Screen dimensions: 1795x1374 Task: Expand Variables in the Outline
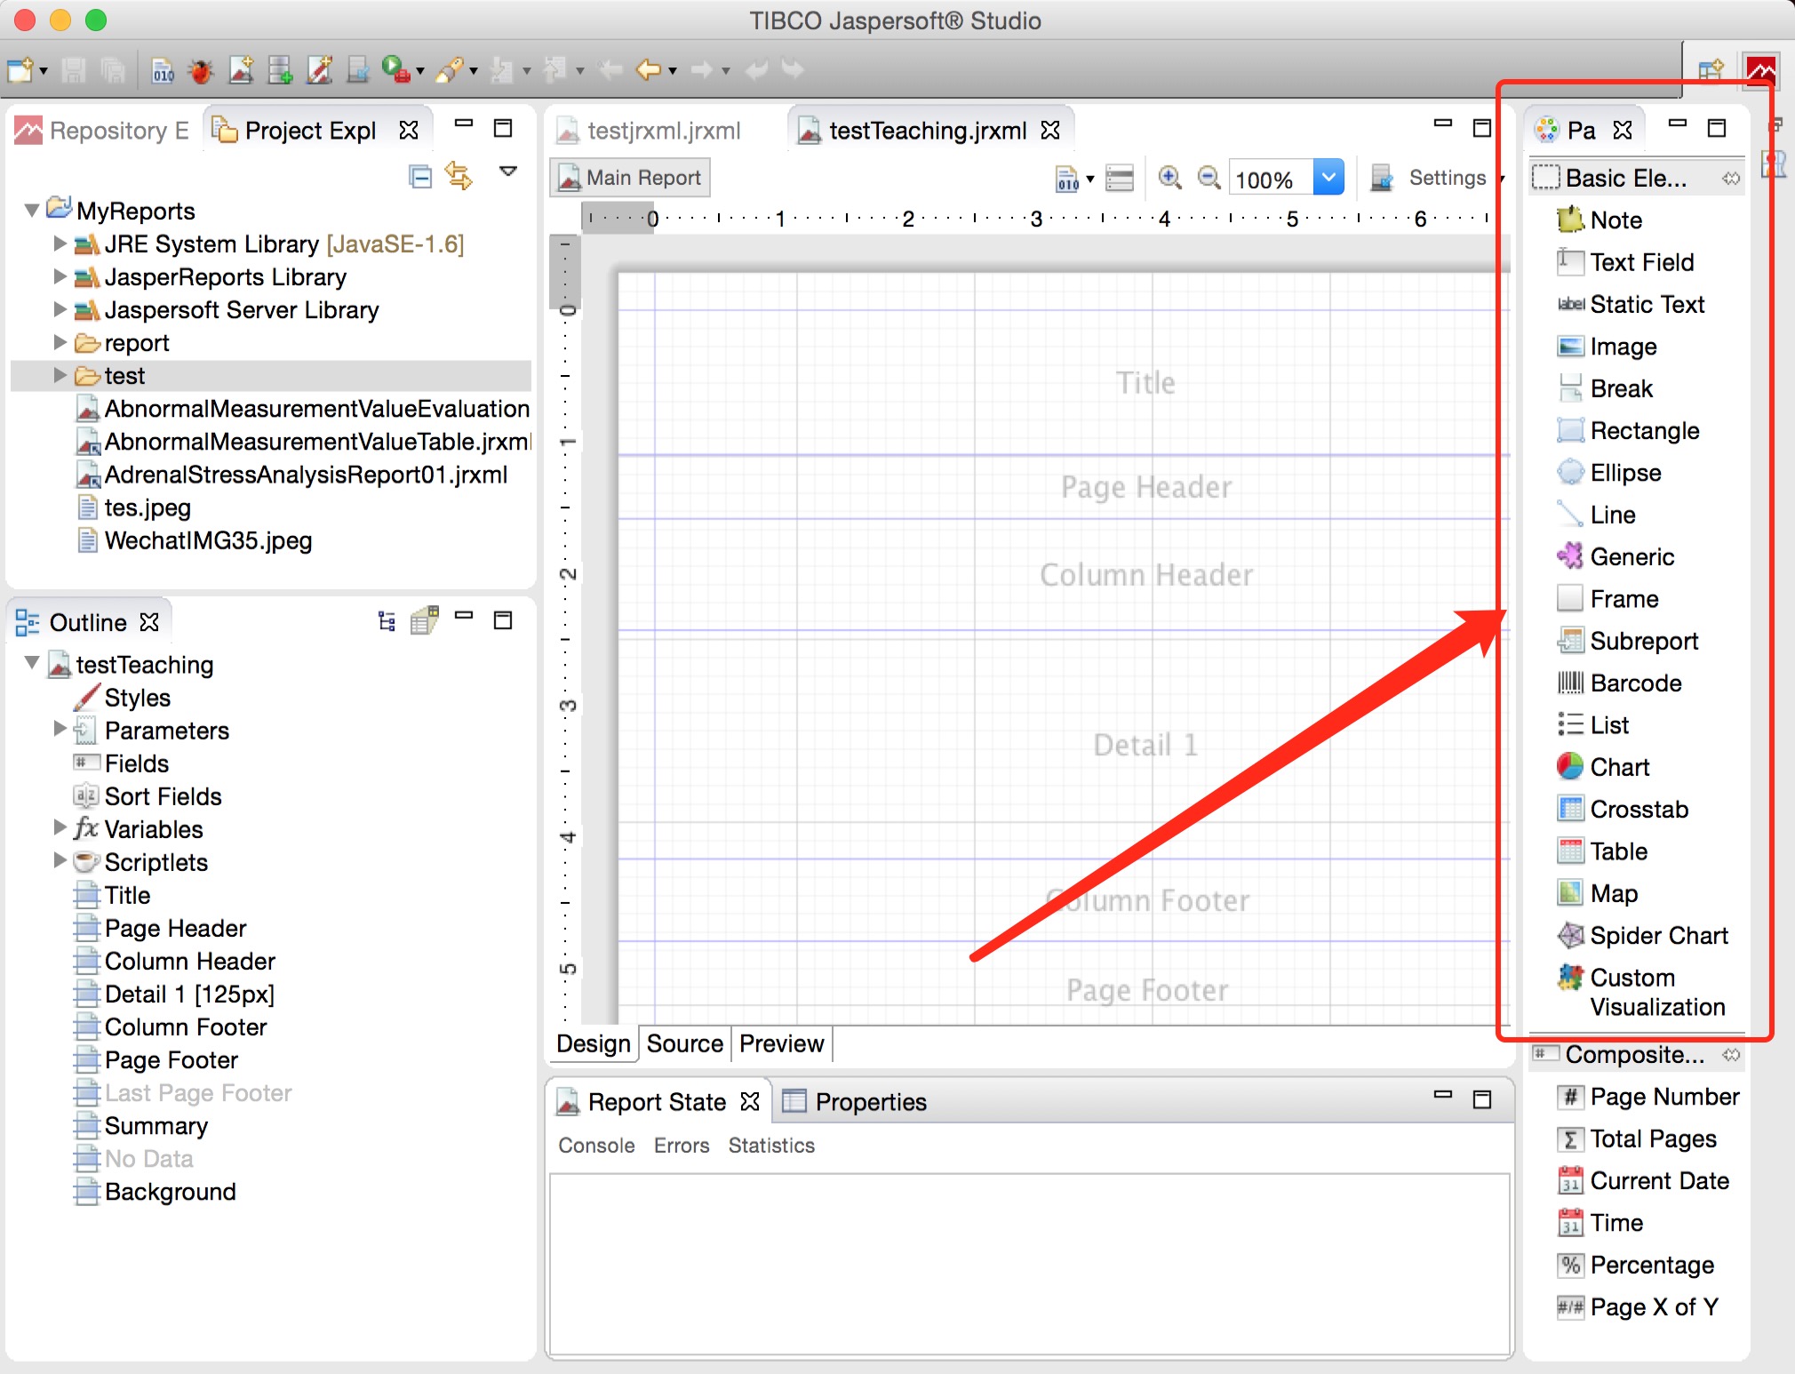pyautogui.click(x=60, y=828)
